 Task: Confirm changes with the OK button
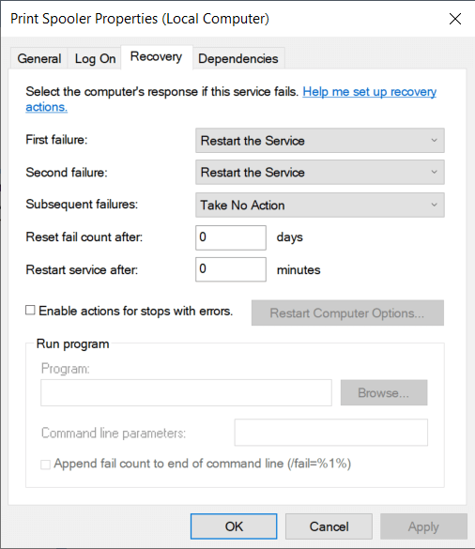click(234, 526)
